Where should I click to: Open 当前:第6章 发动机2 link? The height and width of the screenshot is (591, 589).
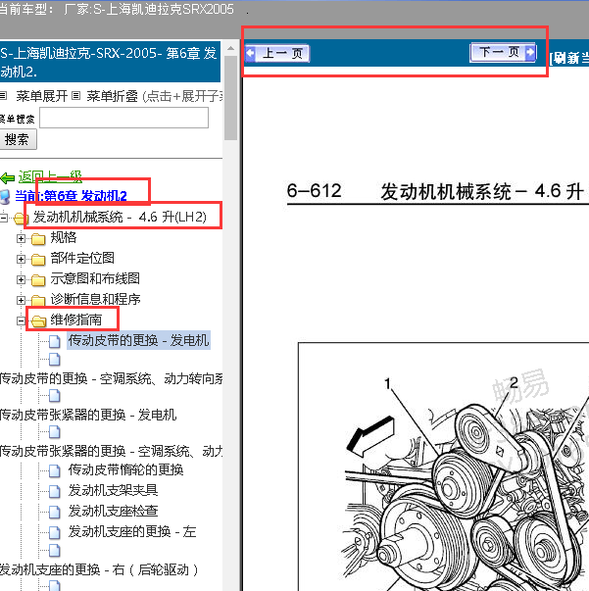(x=71, y=196)
